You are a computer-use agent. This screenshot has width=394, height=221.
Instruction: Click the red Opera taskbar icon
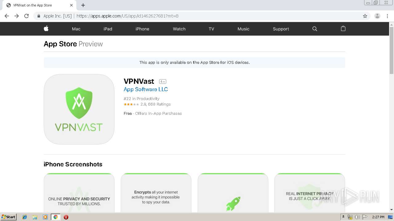[x=66, y=217]
